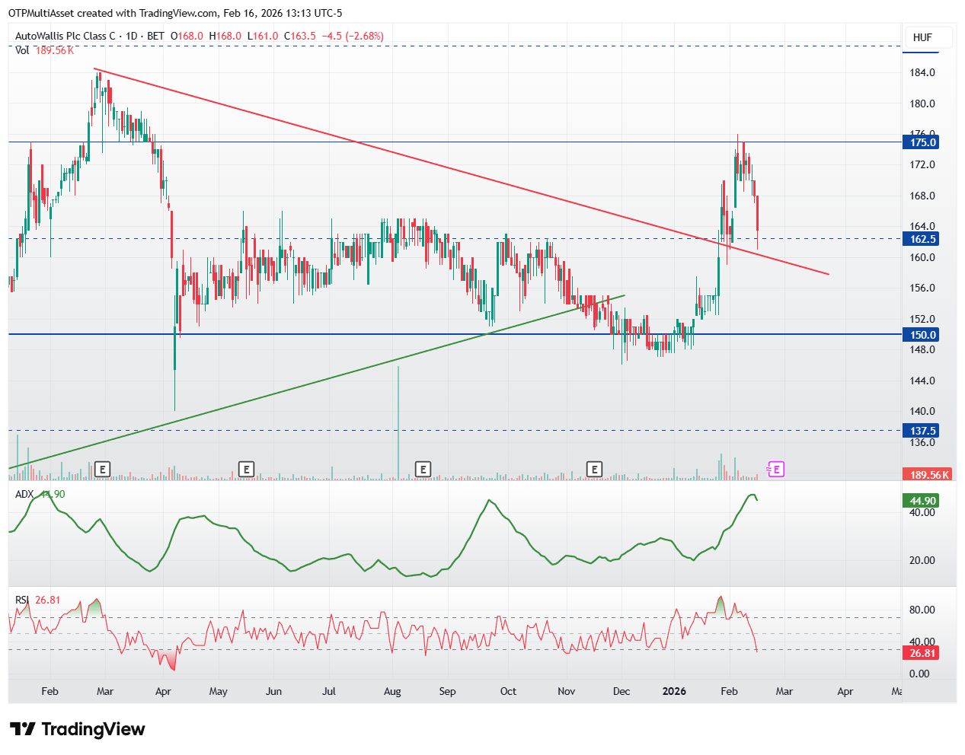Select the 137.5 dashed line price label

(x=922, y=431)
